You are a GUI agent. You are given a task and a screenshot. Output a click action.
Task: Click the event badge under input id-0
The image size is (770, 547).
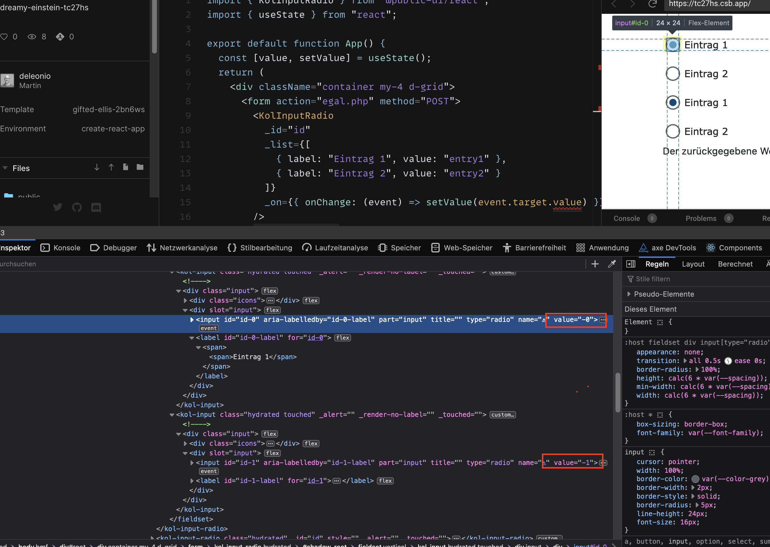pyautogui.click(x=209, y=328)
